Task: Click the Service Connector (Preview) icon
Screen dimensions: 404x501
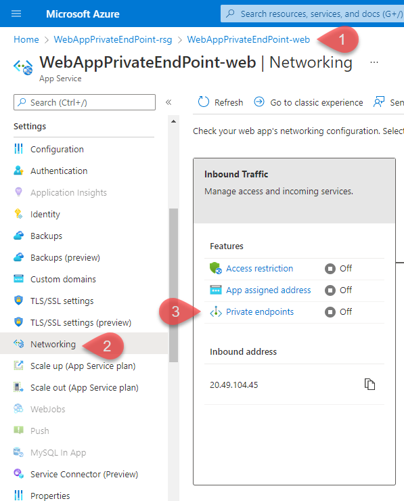Action: coord(18,474)
